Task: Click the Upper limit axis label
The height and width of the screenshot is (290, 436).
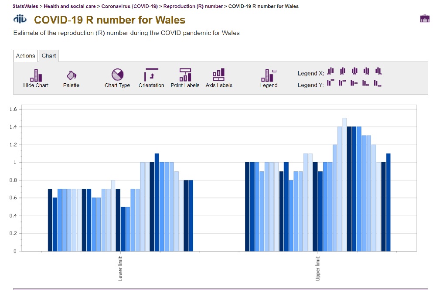Action: click(x=317, y=269)
